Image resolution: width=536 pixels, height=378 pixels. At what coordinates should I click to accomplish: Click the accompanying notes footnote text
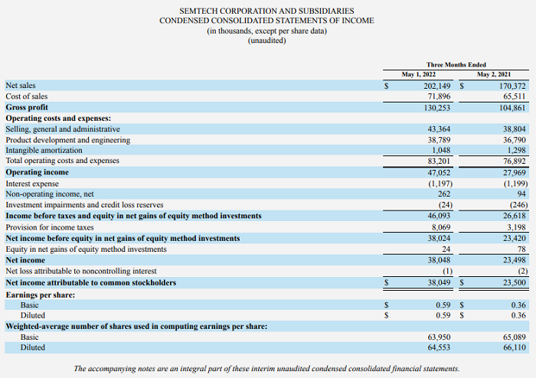click(x=266, y=369)
